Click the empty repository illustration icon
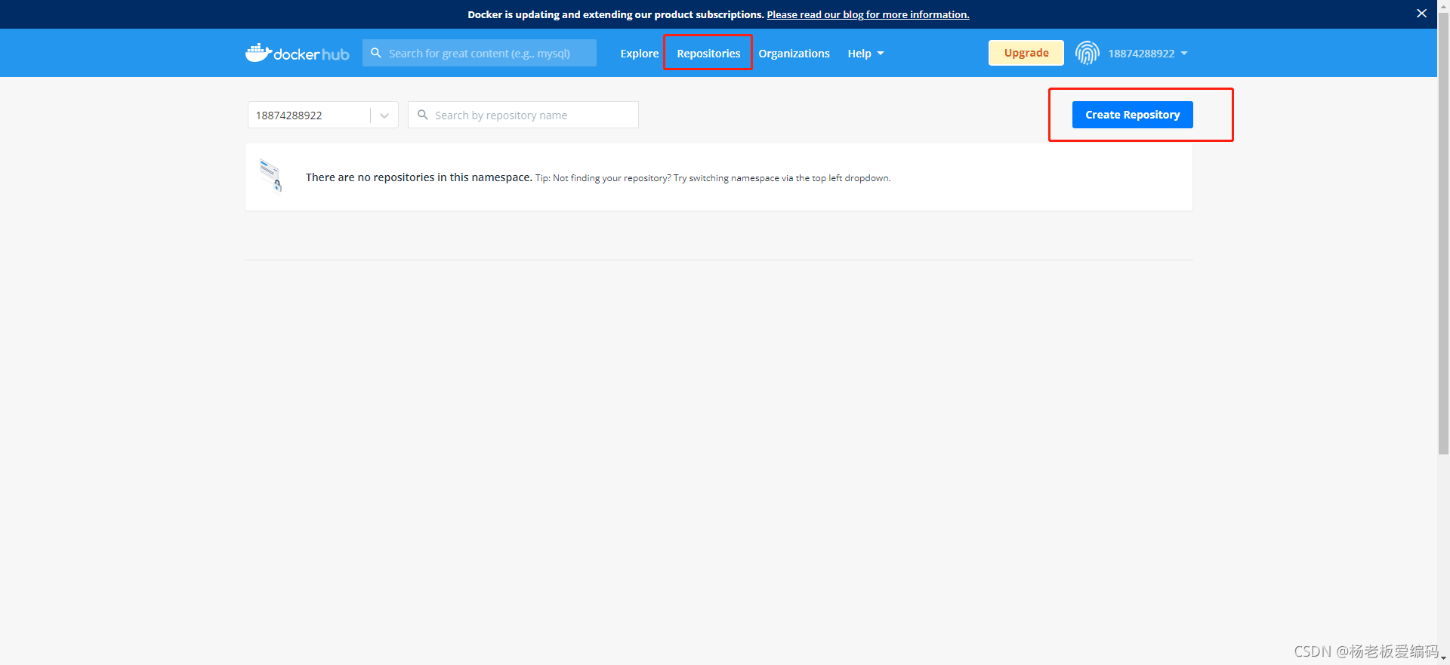Image resolution: width=1450 pixels, height=665 pixels. tap(271, 176)
